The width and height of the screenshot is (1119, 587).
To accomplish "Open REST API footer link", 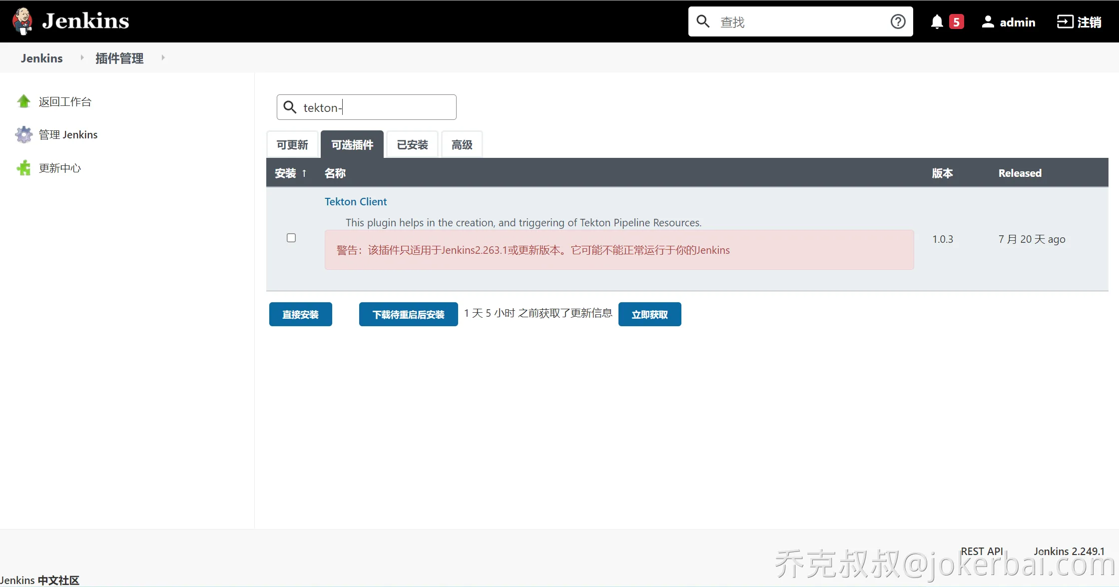I will 982,551.
